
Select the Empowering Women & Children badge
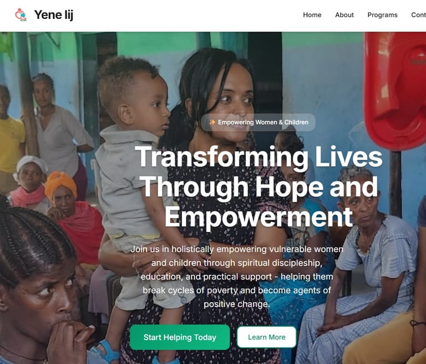pos(258,122)
